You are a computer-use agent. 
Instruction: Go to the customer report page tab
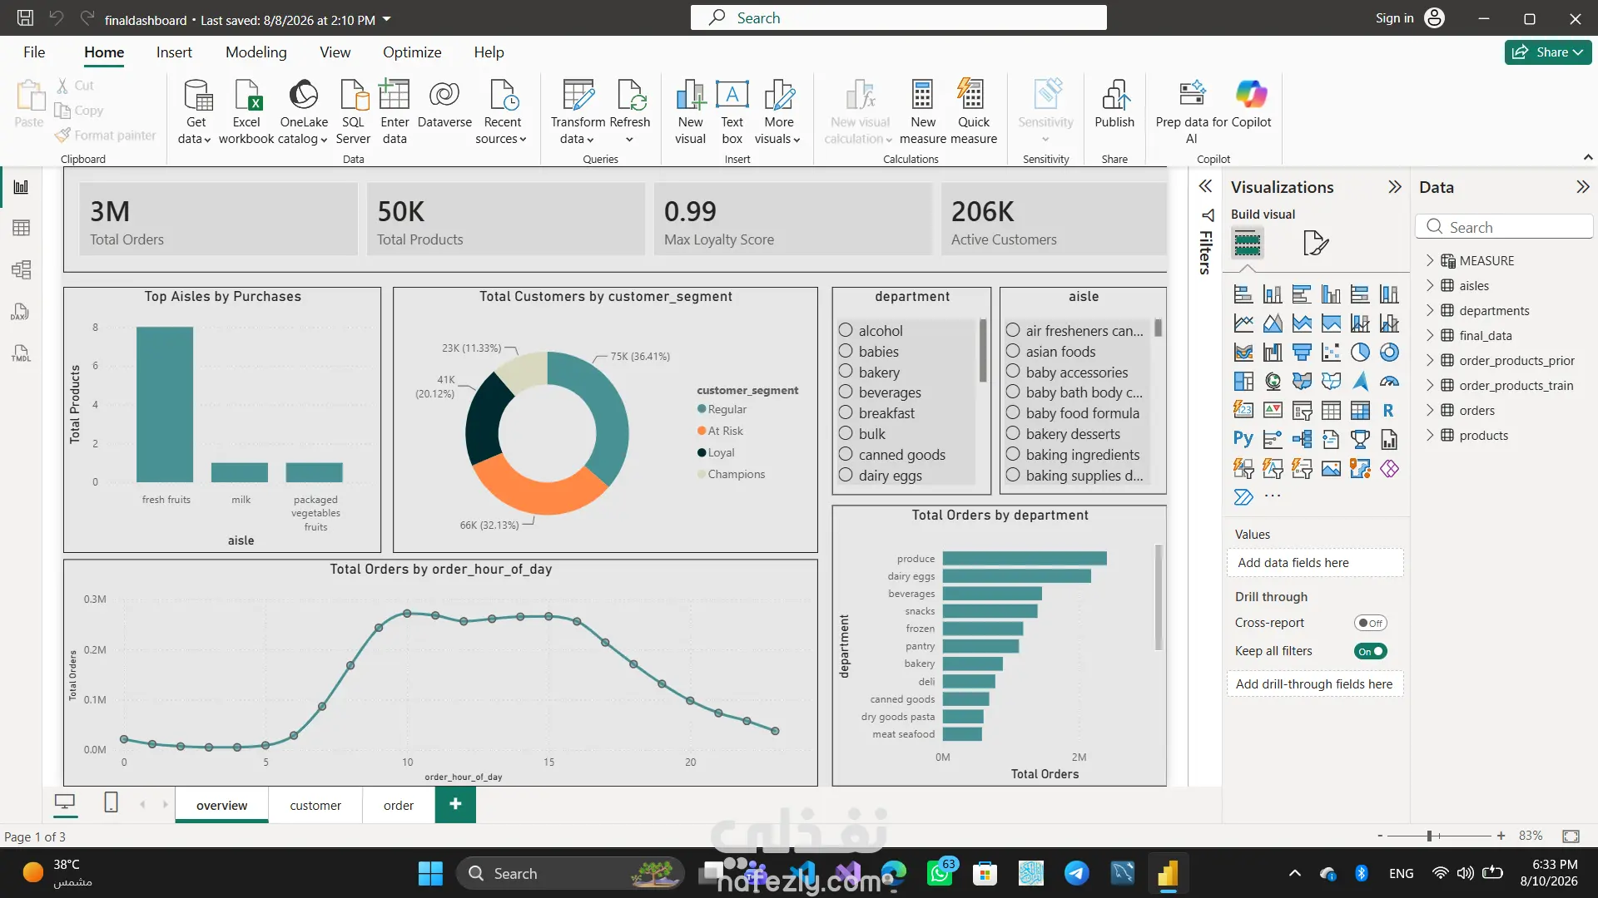(x=315, y=805)
